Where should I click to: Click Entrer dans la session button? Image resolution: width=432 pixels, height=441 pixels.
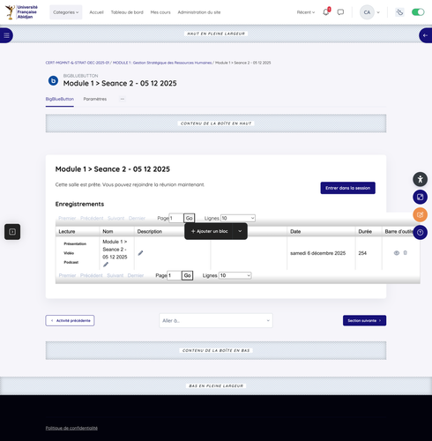coord(347,188)
